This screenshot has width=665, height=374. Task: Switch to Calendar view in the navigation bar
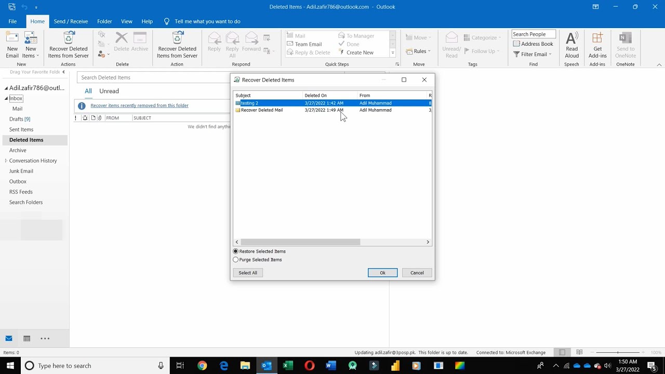26,338
